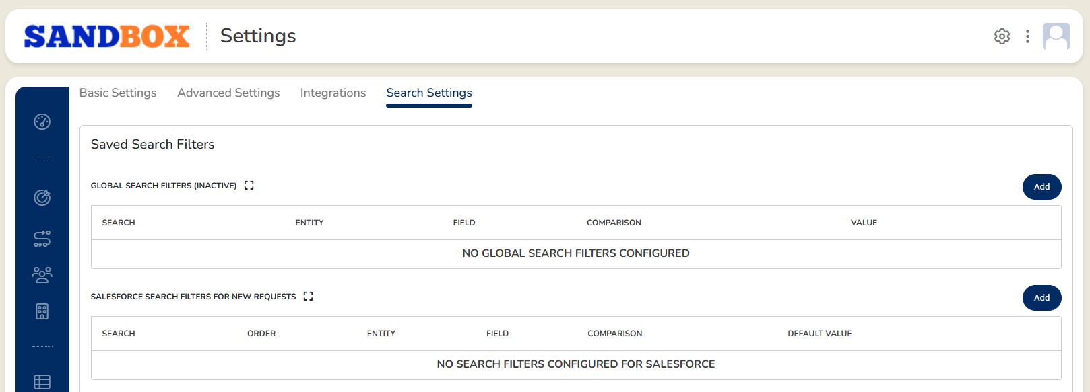The image size is (1090, 392).
Task: Open the workflow routes icon in sidebar
Action: (x=42, y=239)
